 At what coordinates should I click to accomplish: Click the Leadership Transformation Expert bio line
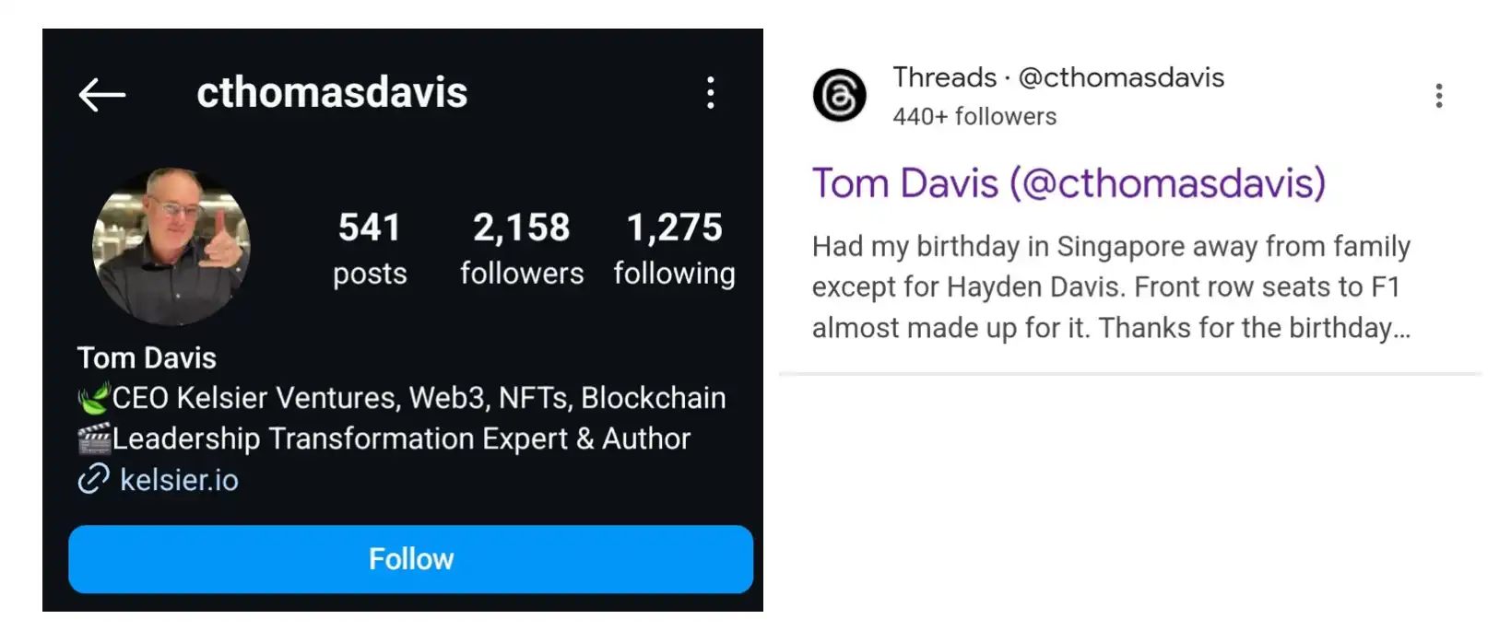(401, 438)
